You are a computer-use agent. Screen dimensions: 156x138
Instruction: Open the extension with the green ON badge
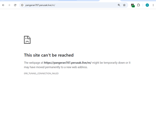[x=133, y=5]
